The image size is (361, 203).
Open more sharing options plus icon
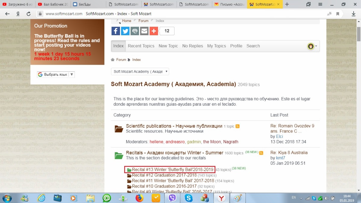tap(154, 31)
